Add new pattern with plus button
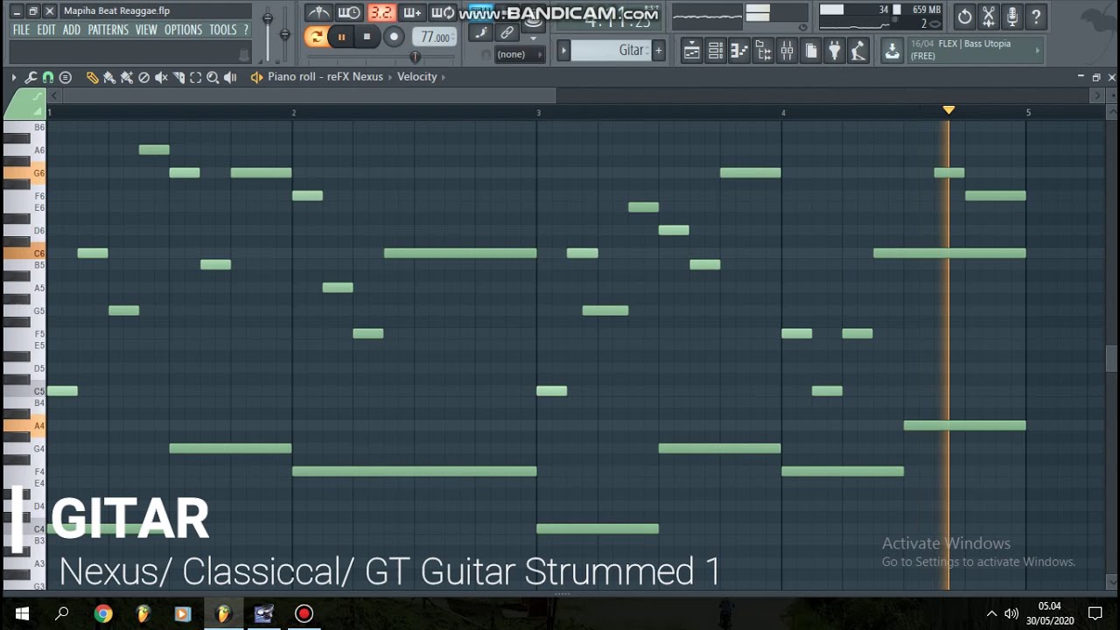 (659, 51)
